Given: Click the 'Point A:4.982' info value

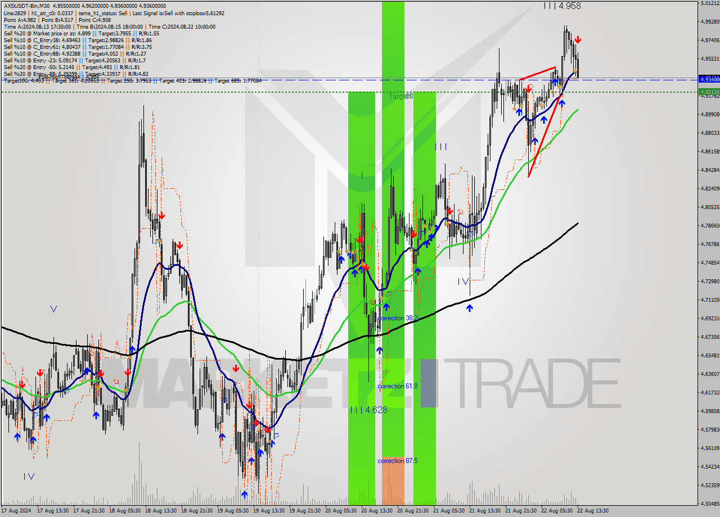Looking at the screenshot, I should [x=20, y=20].
